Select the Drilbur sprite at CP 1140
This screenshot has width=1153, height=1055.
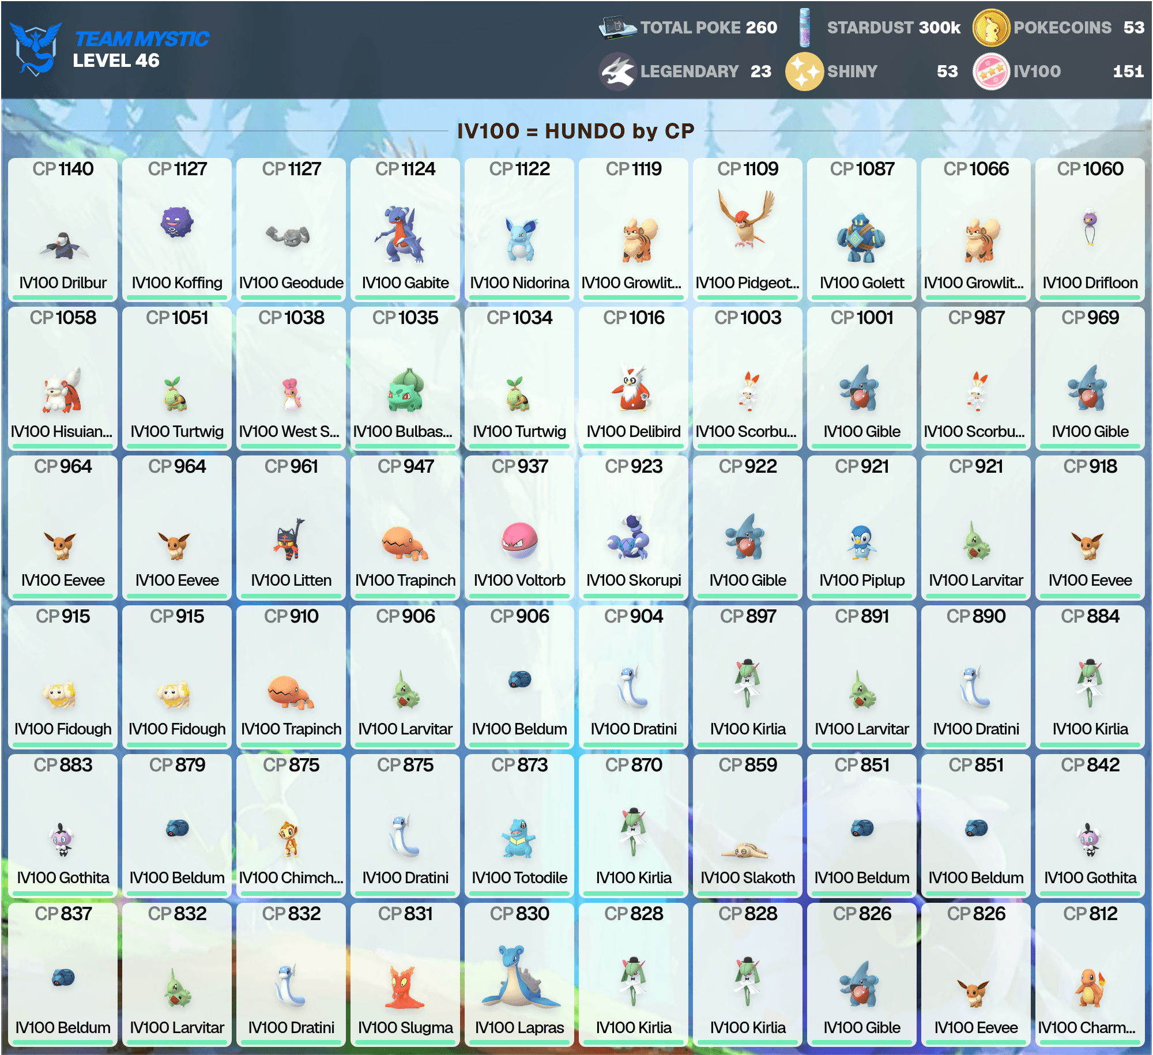(63, 245)
